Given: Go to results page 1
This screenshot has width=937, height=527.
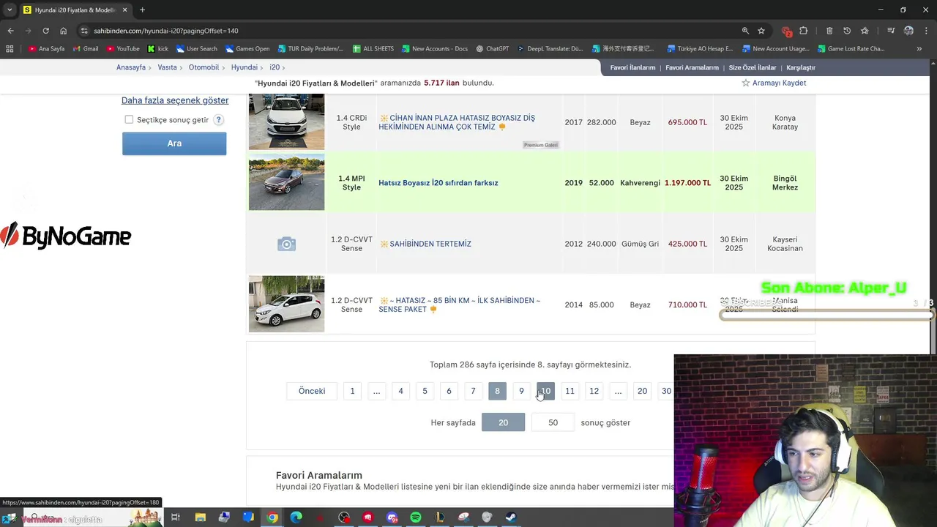Looking at the screenshot, I should 352,391.
